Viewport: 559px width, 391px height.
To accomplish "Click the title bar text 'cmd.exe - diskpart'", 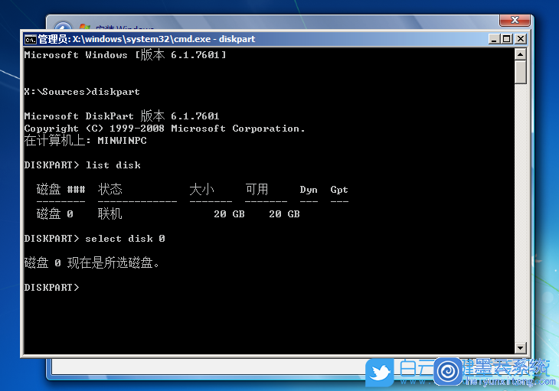I will (x=214, y=39).
